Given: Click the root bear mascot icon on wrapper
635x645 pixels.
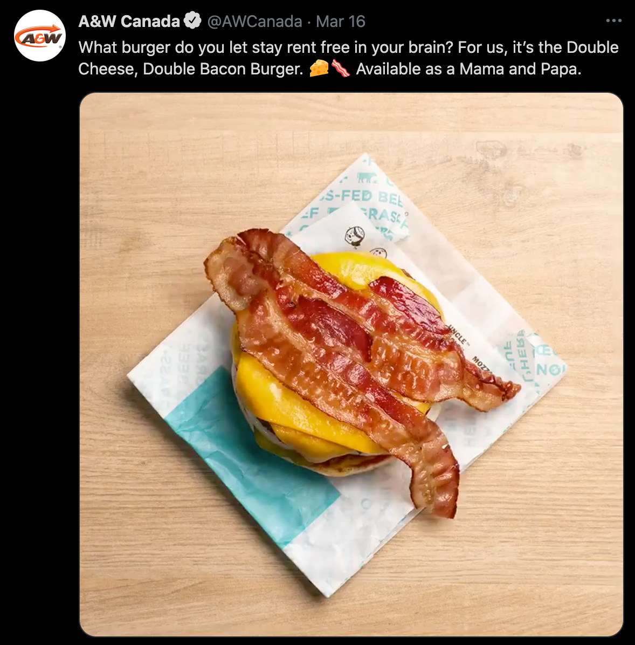Looking at the screenshot, I should coord(355,236).
